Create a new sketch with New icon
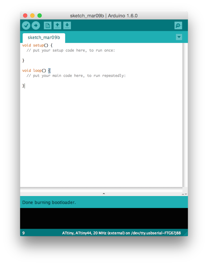208x265 pixels. tap(48, 26)
